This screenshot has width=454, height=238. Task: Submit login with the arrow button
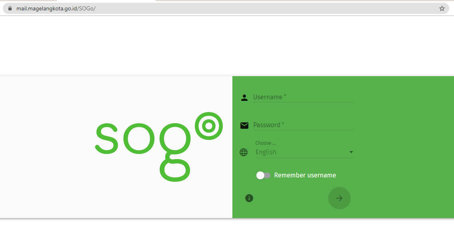point(339,198)
